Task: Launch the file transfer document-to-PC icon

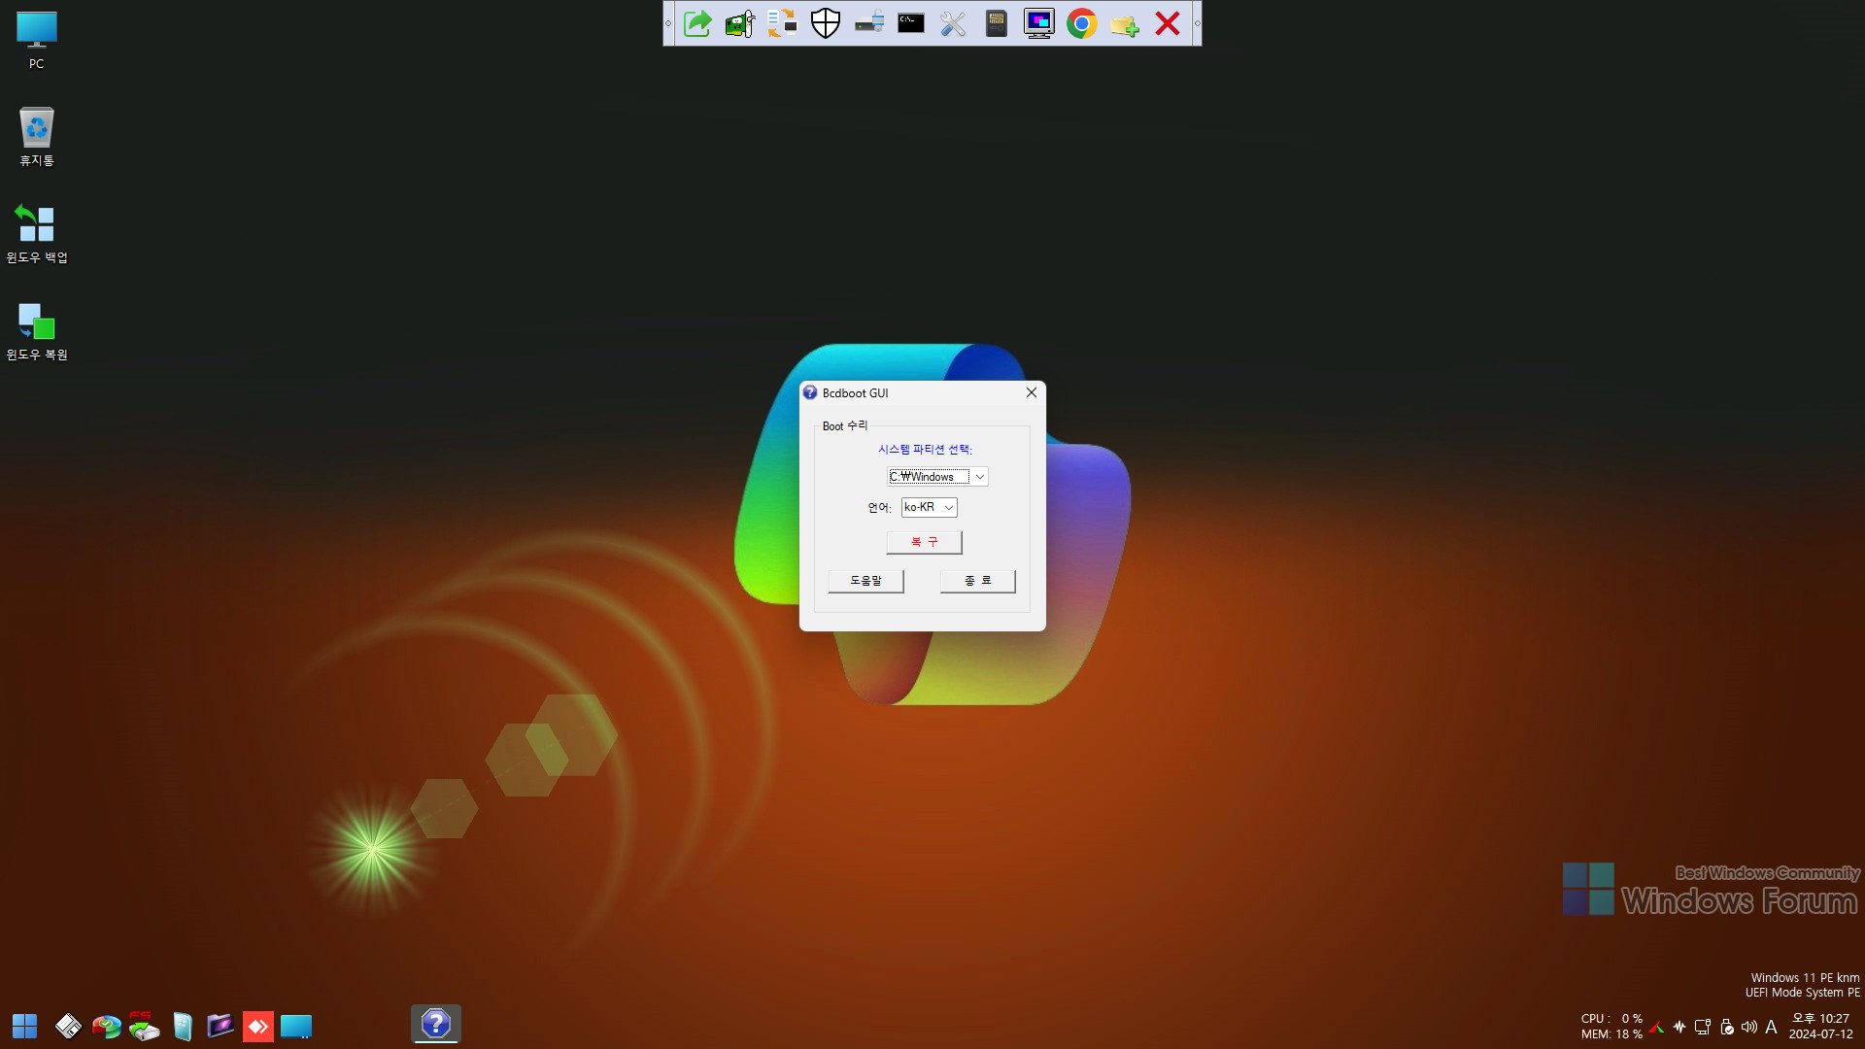Action: 783,23
